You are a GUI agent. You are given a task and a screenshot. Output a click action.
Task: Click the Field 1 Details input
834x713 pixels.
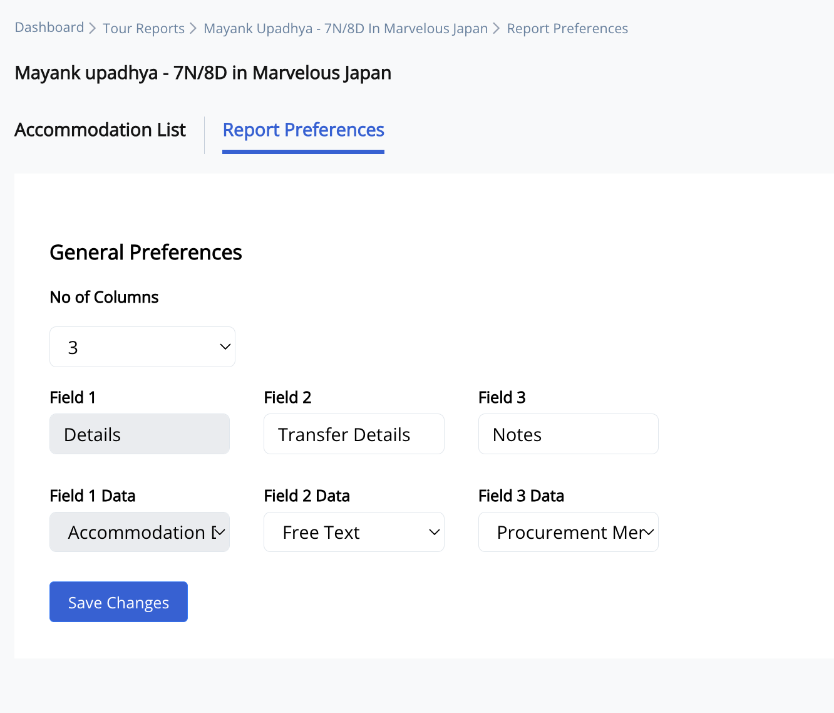[140, 434]
